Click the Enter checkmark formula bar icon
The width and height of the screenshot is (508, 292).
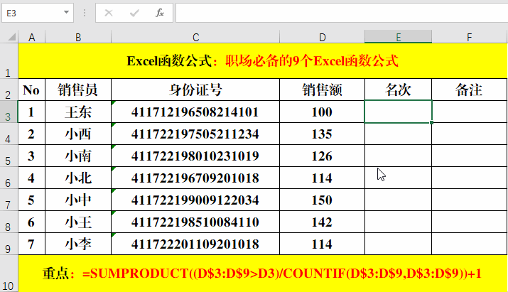coord(134,13)
